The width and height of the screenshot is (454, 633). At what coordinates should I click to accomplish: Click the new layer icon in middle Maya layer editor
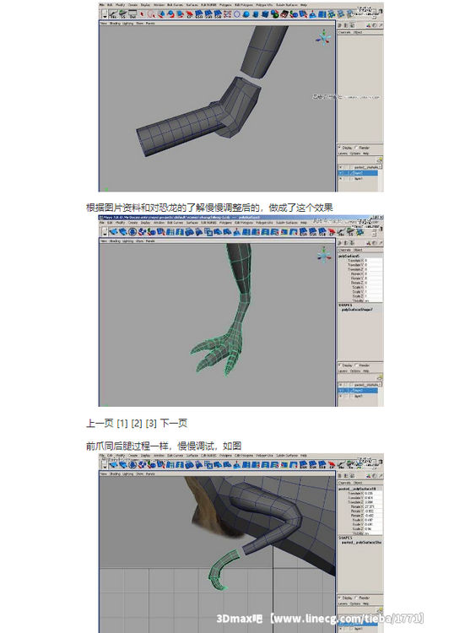click(x=380, y=377)
